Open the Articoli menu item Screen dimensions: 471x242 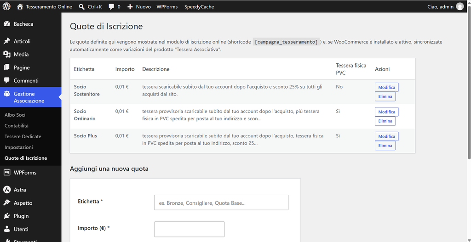(x=22, y=41)
